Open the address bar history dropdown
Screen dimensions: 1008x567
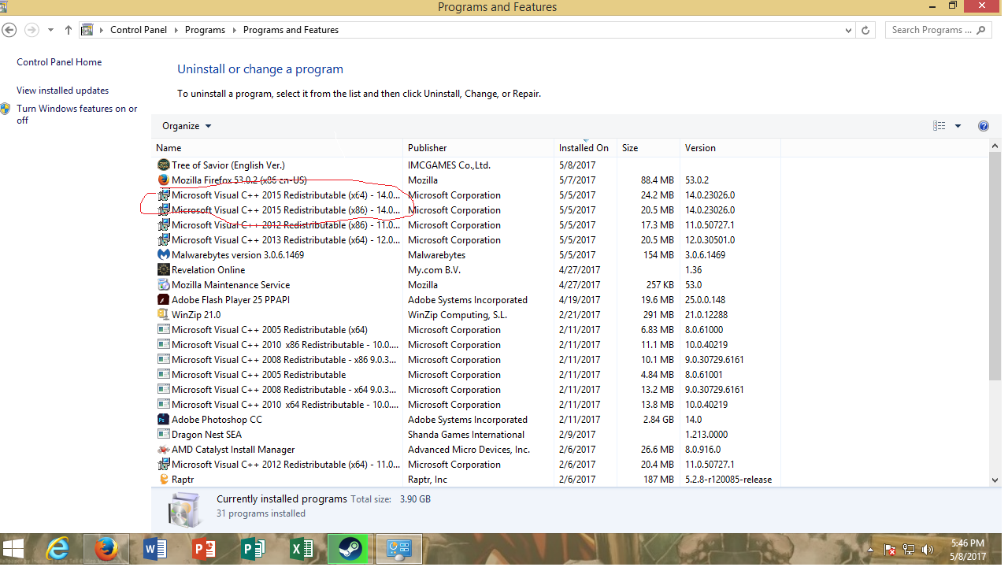(x=848, y=30)
